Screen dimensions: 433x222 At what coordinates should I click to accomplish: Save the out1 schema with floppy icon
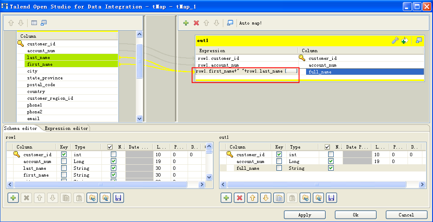(332, 198)
